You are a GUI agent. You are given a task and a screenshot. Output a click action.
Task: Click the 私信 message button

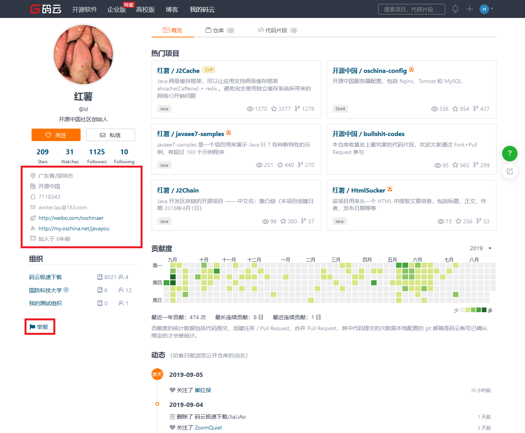pos(111,135)
